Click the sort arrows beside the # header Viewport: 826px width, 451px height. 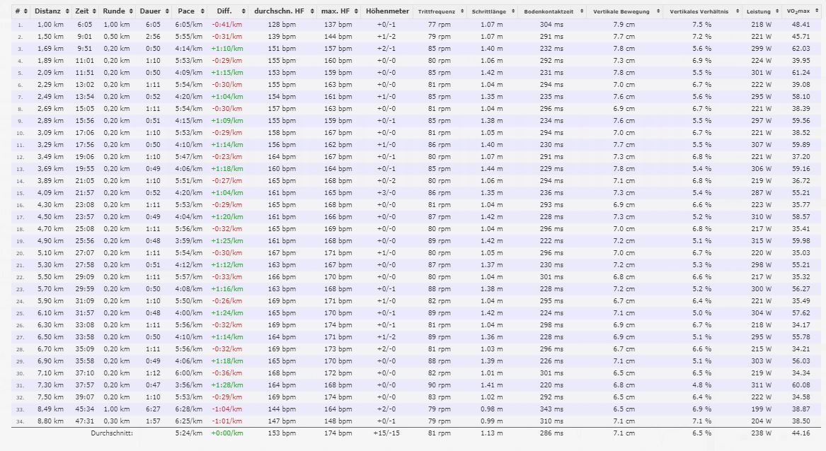point(25,12)
